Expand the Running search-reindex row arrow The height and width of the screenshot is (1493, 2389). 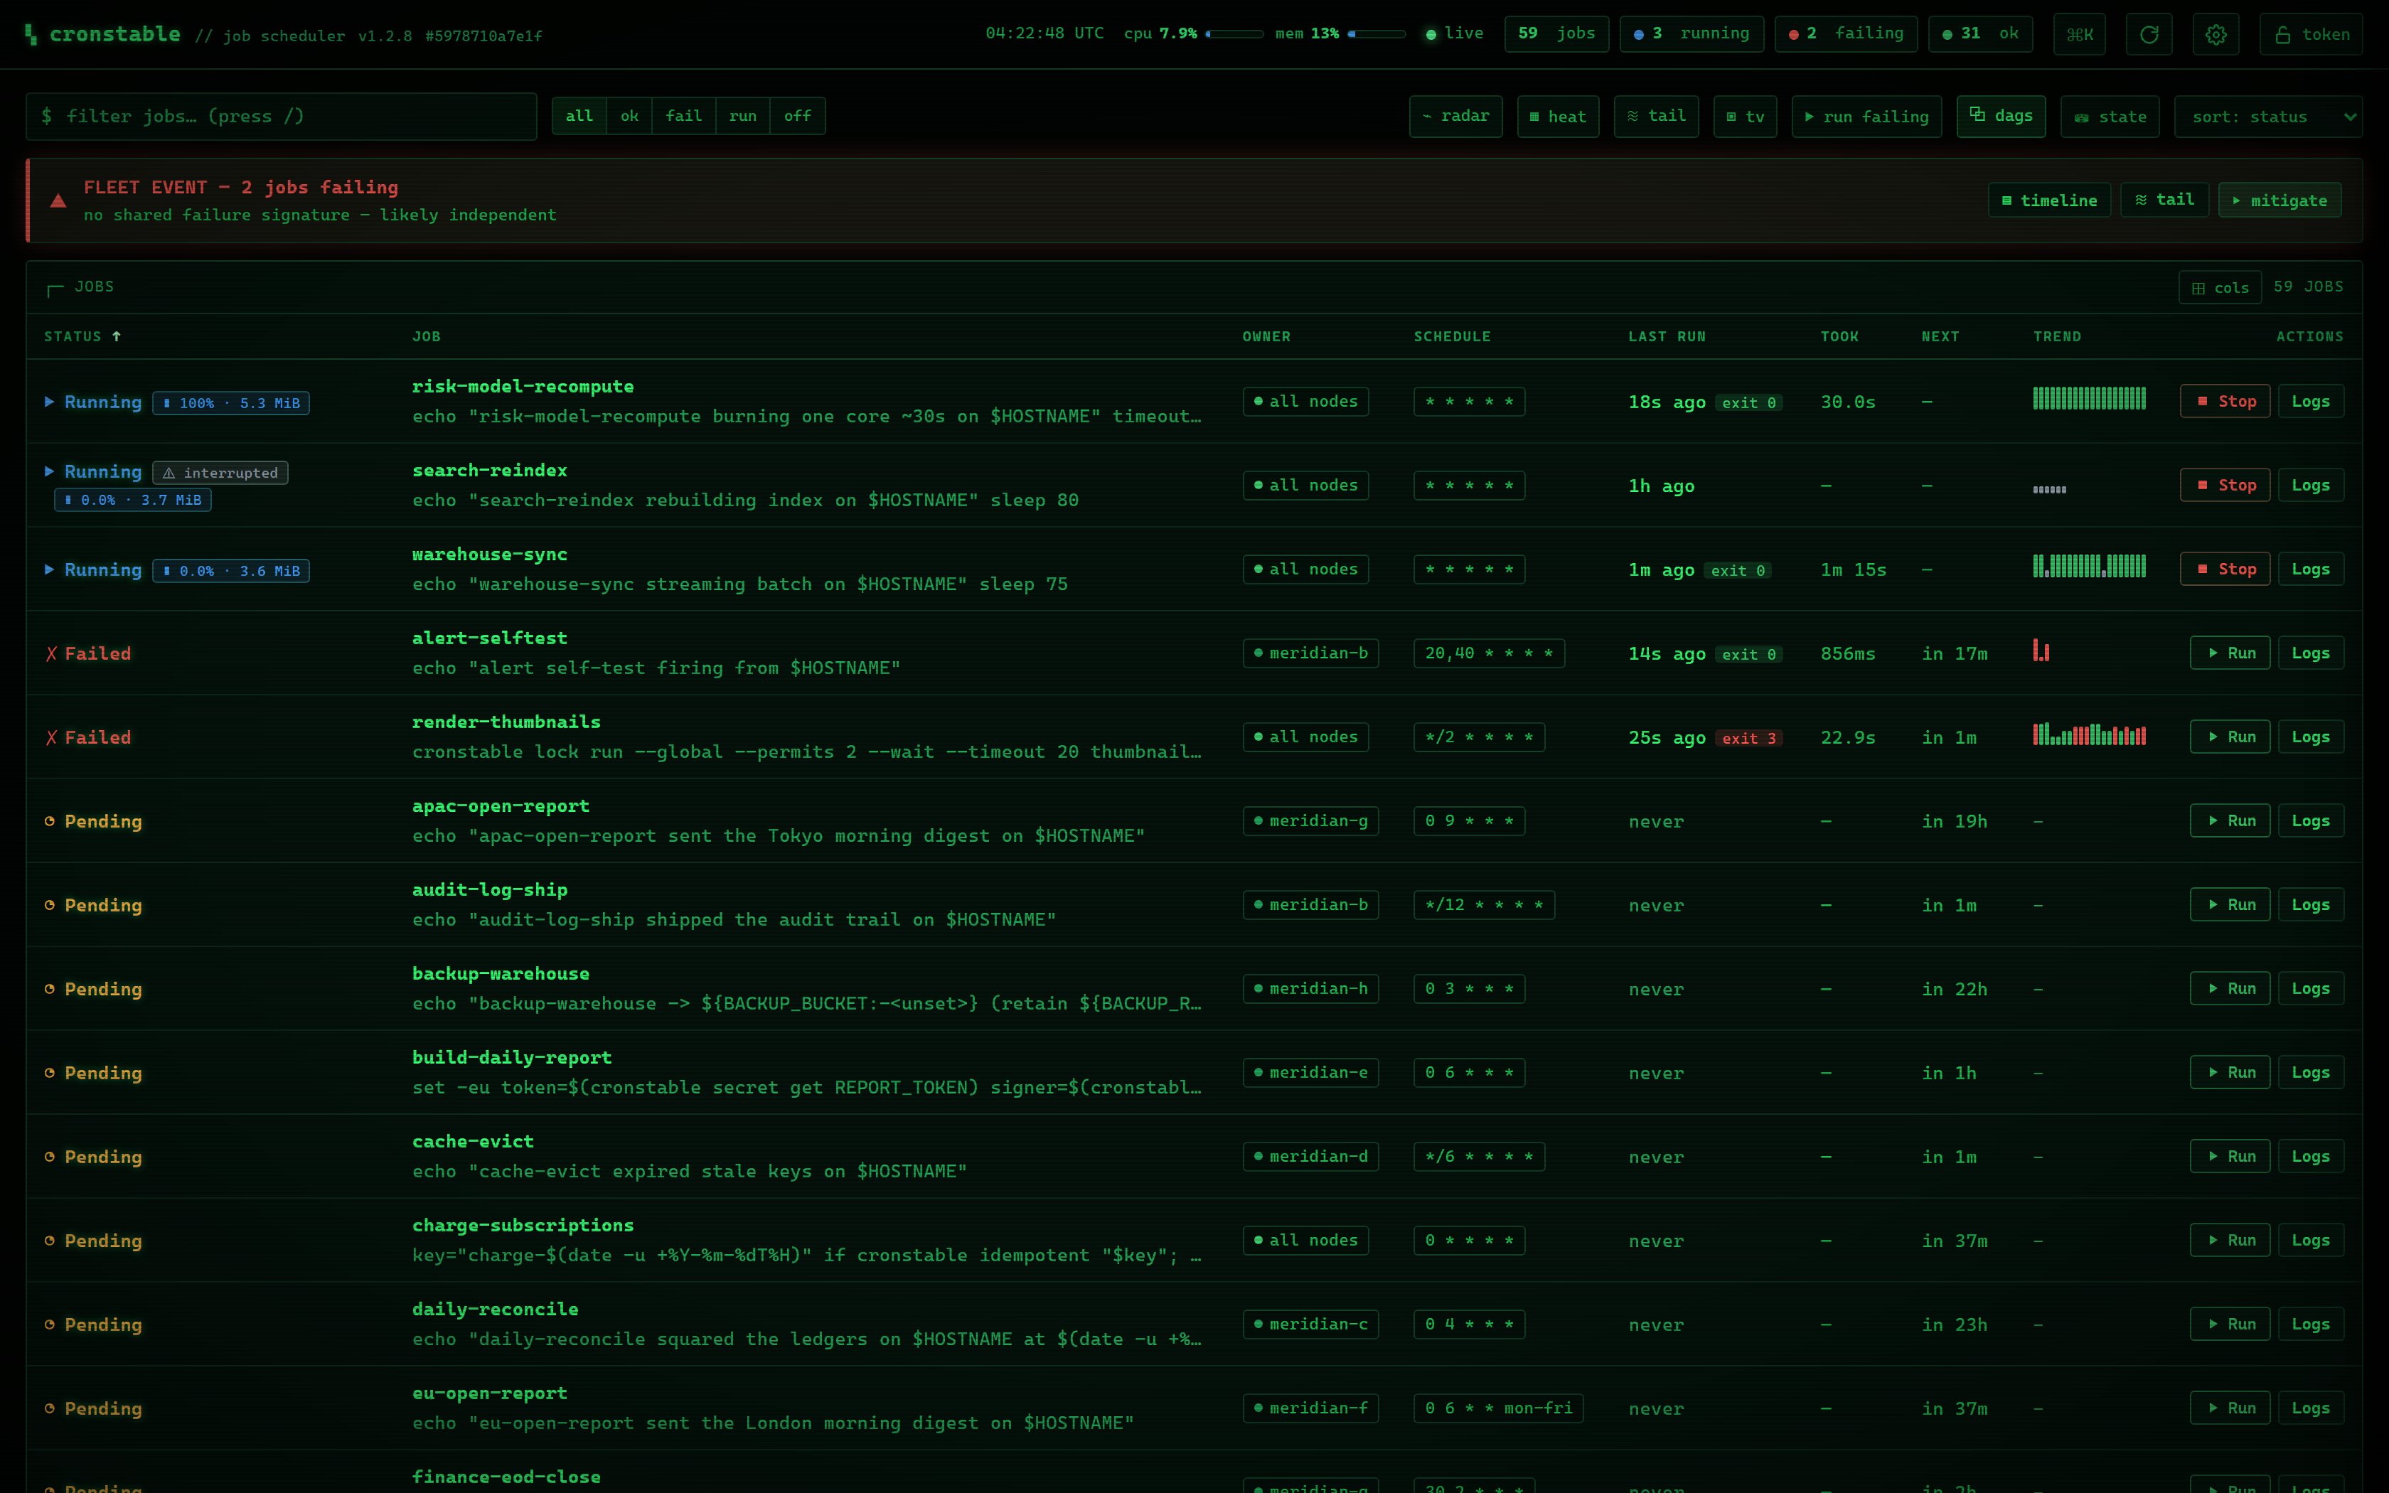tap(49, 472)
